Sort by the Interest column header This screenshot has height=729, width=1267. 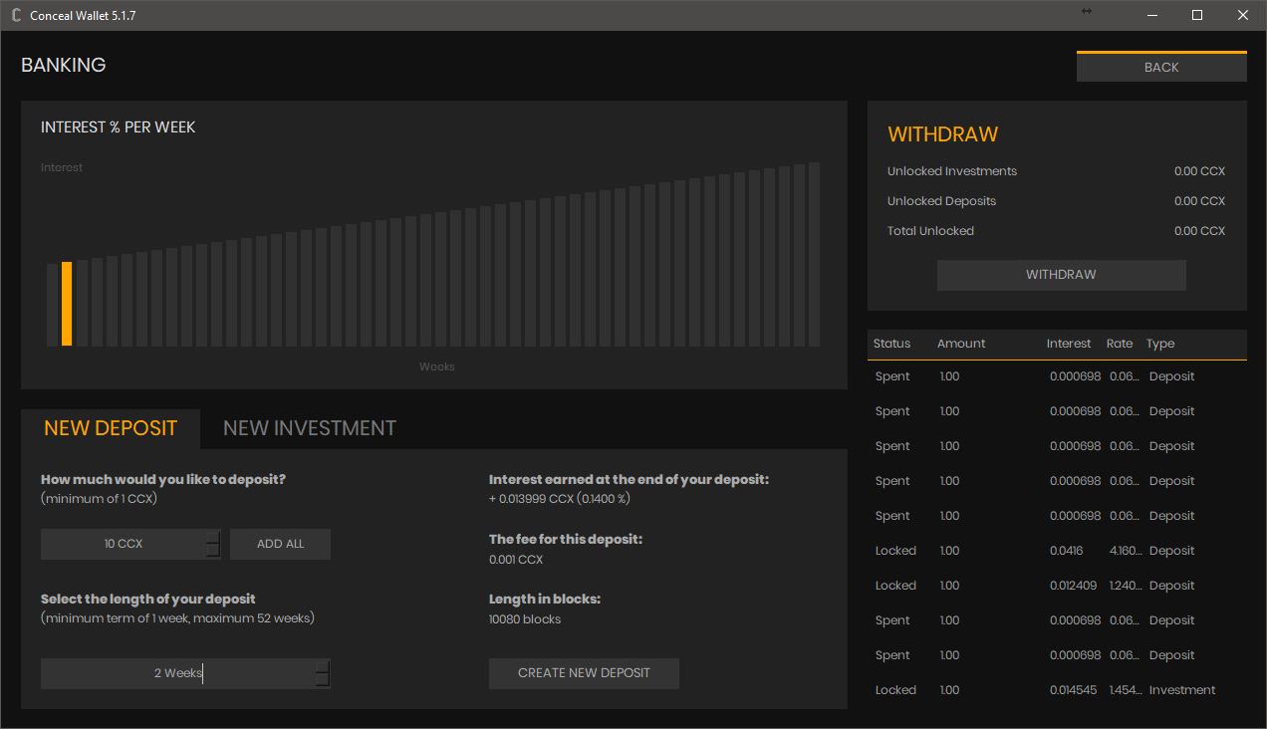point(1068,344)
